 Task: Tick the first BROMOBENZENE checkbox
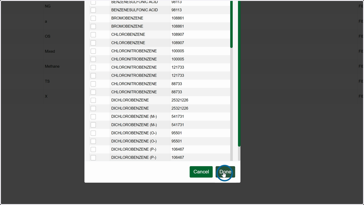(93, 18)
